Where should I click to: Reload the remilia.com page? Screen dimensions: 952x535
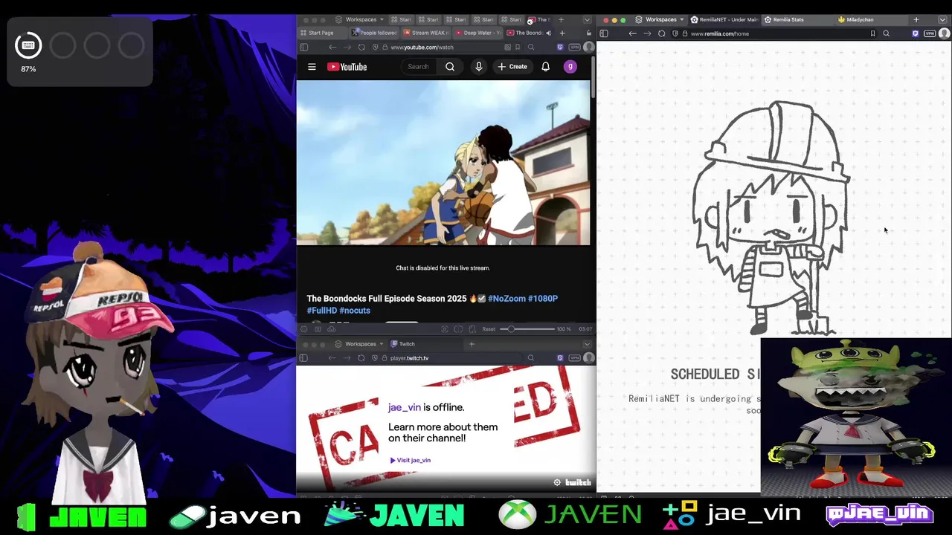pyautogui.click(x=661, y=33)
